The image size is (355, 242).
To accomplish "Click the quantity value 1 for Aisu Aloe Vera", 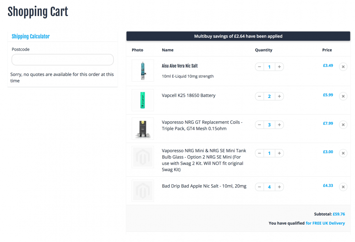I will pos(269,67).
